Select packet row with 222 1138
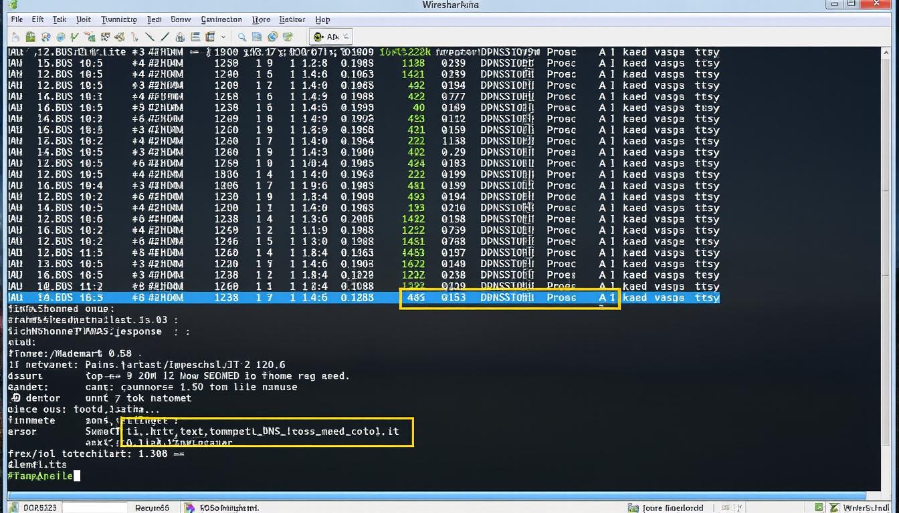The image size is (899, 513). (363, 141)
